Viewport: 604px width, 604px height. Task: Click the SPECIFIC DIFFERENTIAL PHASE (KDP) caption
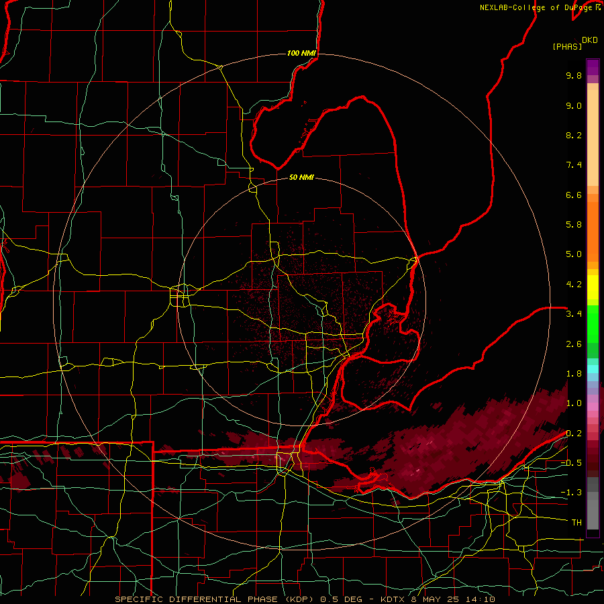coord(214,599)
